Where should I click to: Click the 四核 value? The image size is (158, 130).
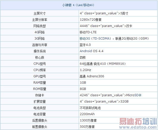point(83,57)
